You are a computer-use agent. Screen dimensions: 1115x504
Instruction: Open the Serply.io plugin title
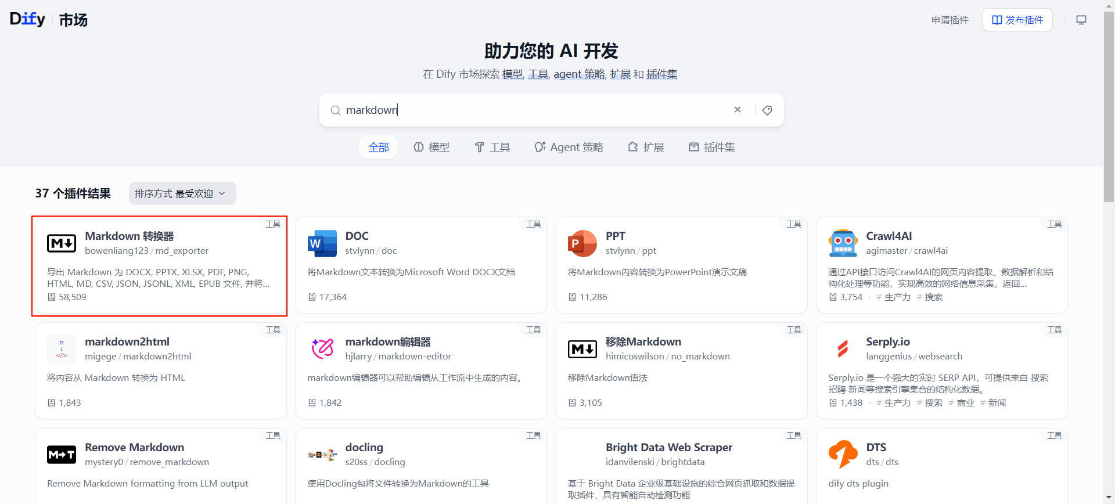click(888, 341)
